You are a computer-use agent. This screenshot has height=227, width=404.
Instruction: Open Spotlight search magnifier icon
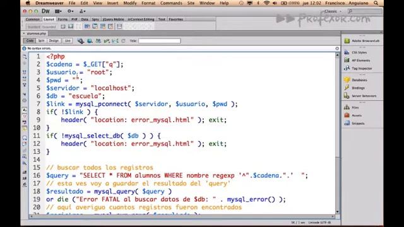click(376, 3)
